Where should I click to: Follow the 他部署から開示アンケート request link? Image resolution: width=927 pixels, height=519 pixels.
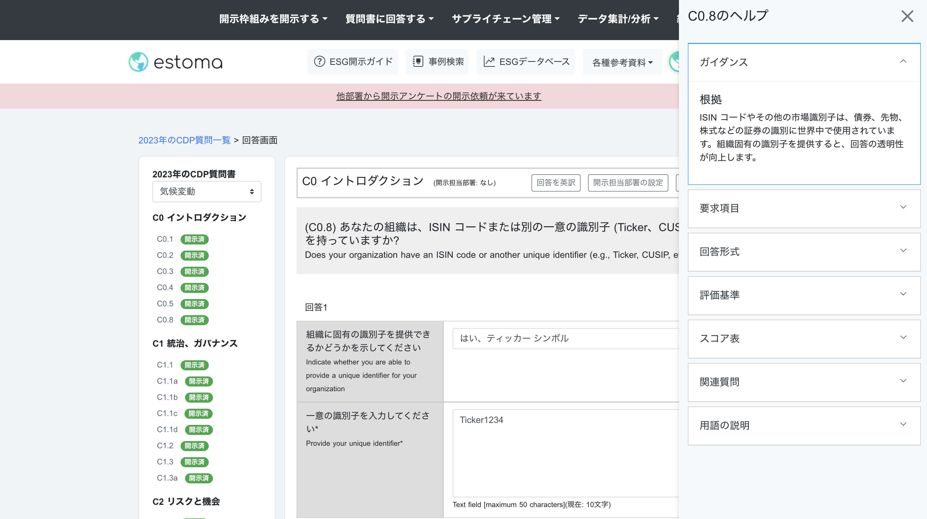click(x=438, y=96)
